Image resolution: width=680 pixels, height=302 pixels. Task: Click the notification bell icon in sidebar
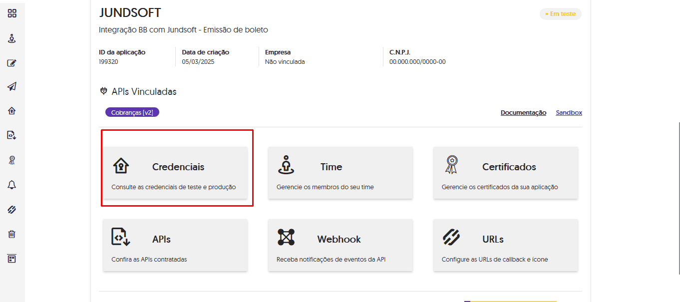tap(12, 185)
